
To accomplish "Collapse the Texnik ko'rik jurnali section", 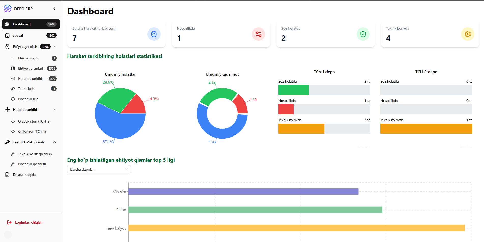I will pos(55,142).
